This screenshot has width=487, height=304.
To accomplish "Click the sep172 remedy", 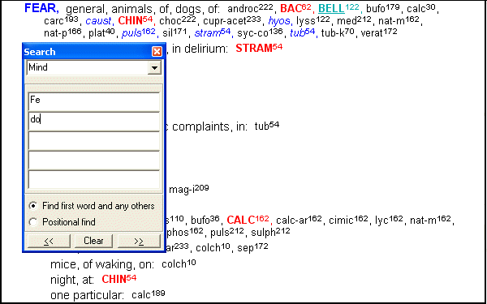I will coord(252,248).
